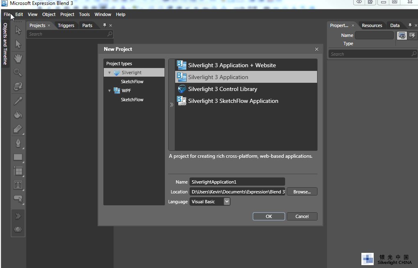The width and height of the screenshot is (418, 268).
Task: Click the project Name text field
Action: coord(237,182)
